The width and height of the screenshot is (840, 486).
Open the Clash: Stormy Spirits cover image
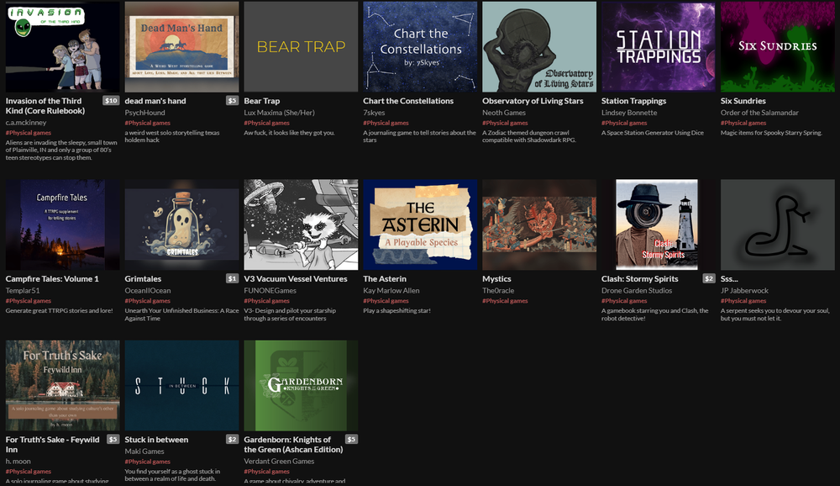[659, 225]
